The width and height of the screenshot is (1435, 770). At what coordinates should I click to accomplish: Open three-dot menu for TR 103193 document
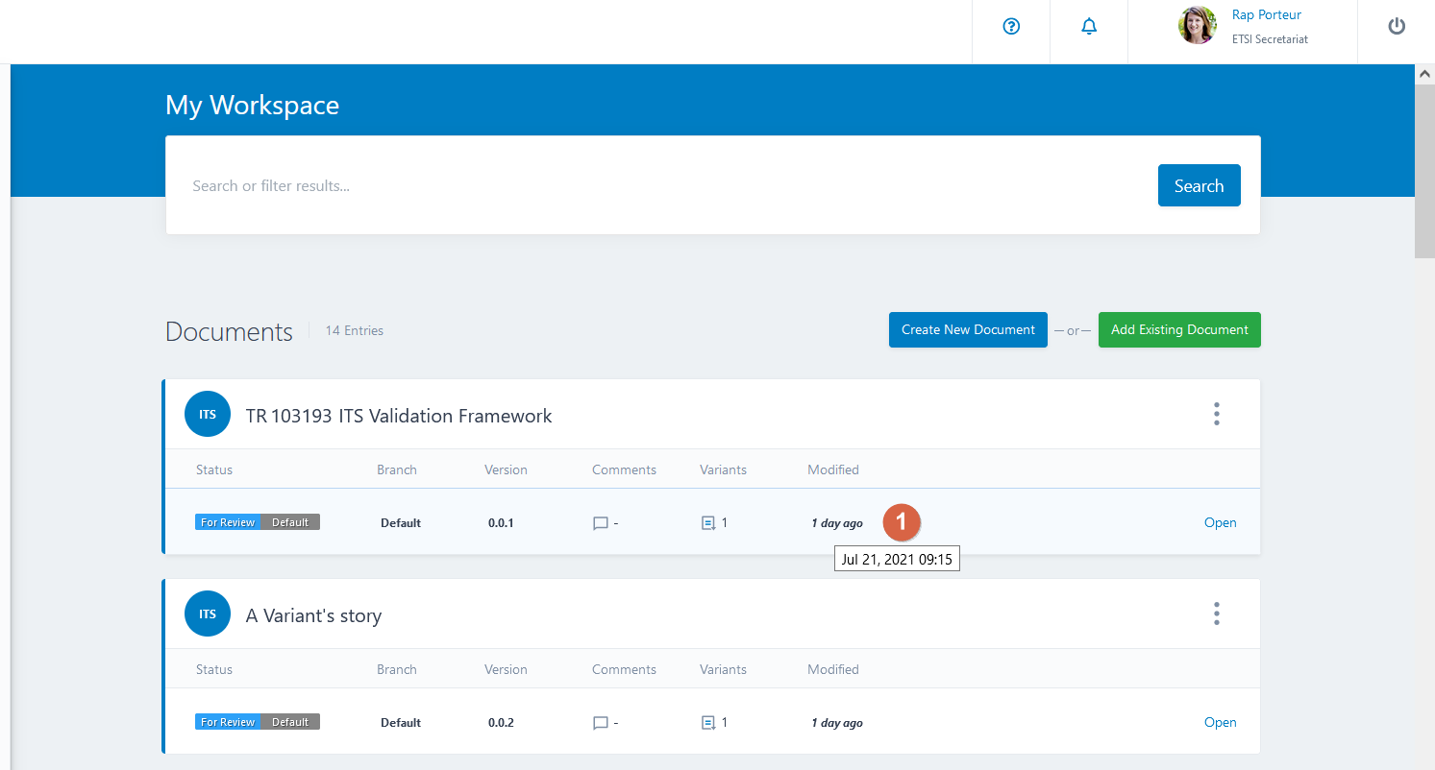(x=1217, y=414)
